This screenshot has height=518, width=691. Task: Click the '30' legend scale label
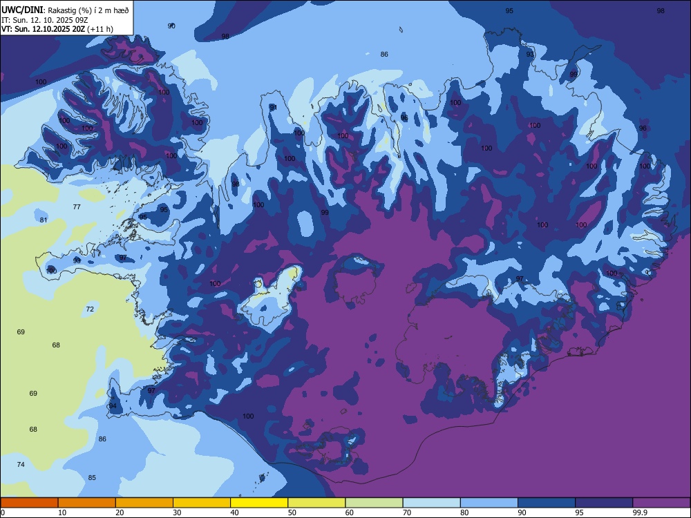(x=177, y=512)
